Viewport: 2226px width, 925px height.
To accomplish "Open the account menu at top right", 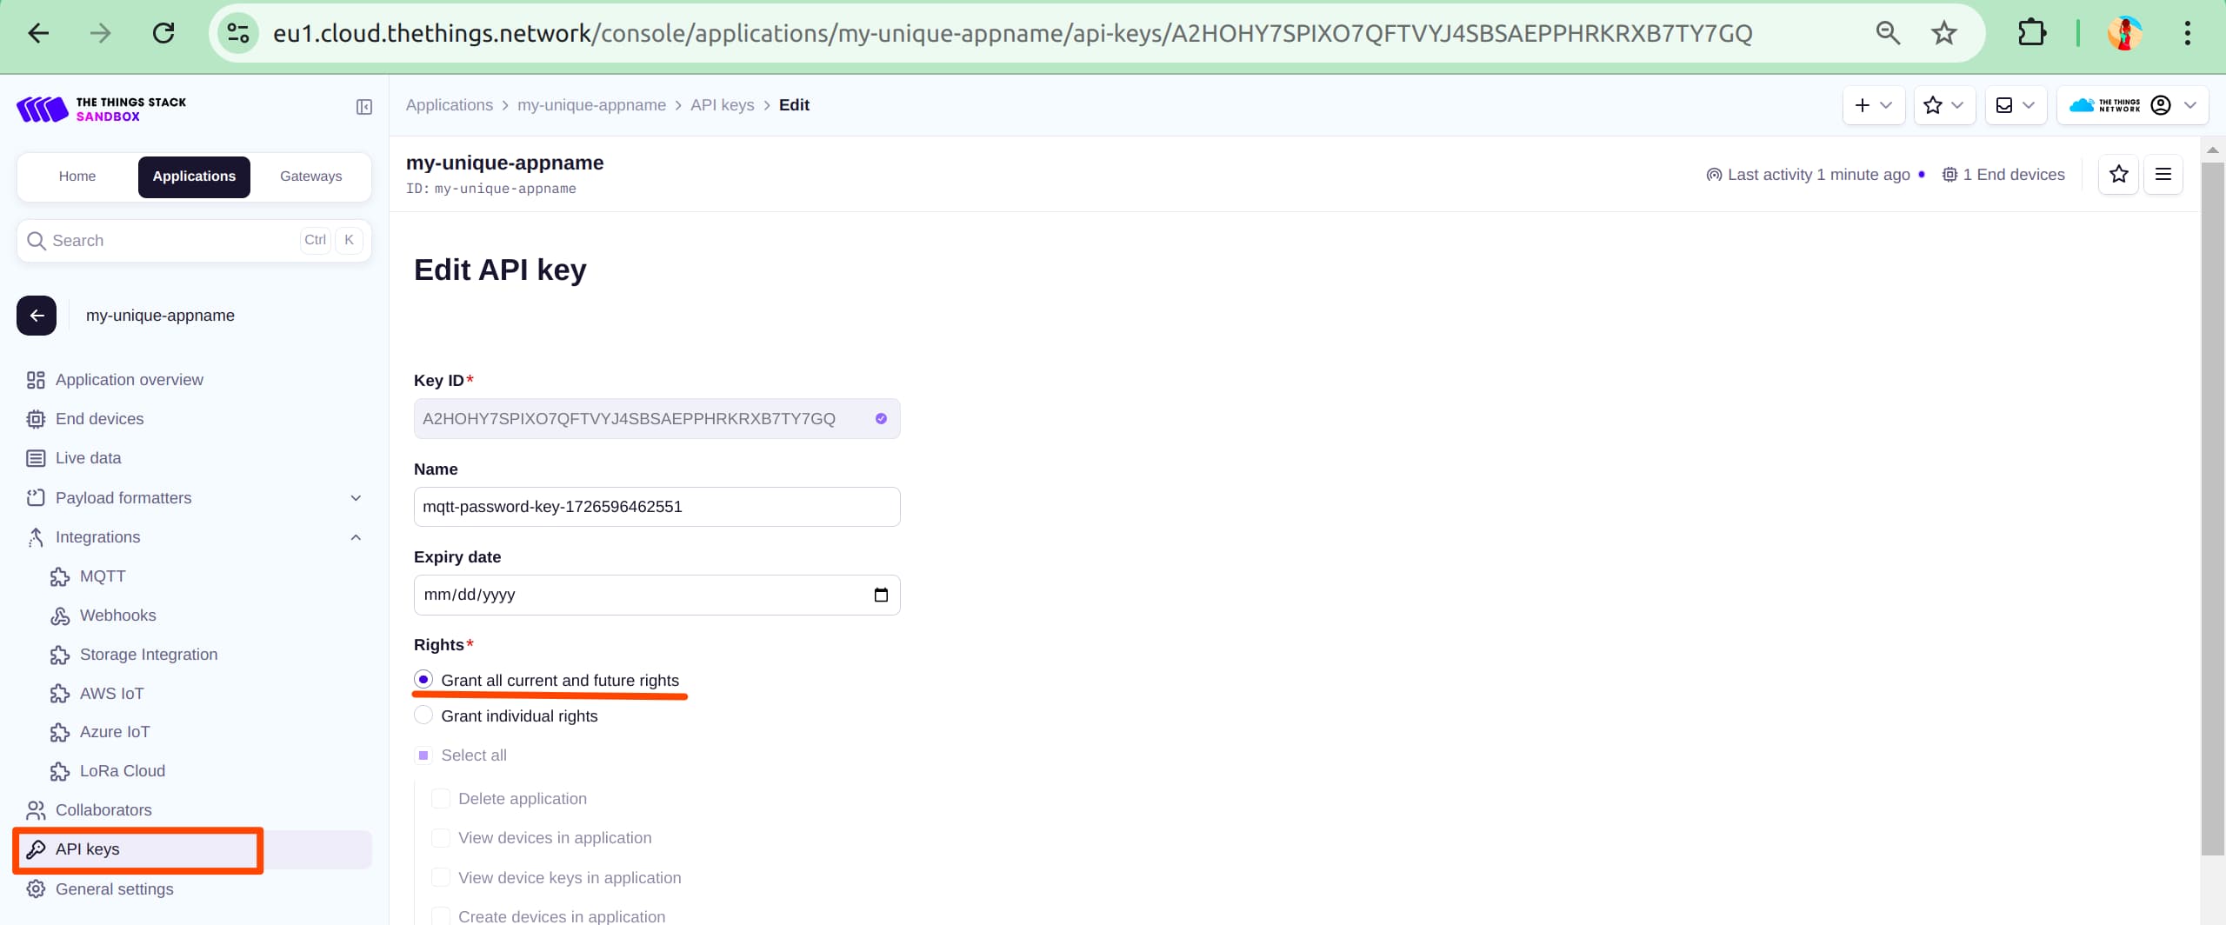I will (2163, 105).
